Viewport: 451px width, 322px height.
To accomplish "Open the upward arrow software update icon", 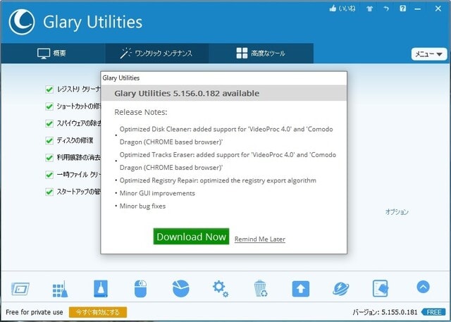I will 301,289.
